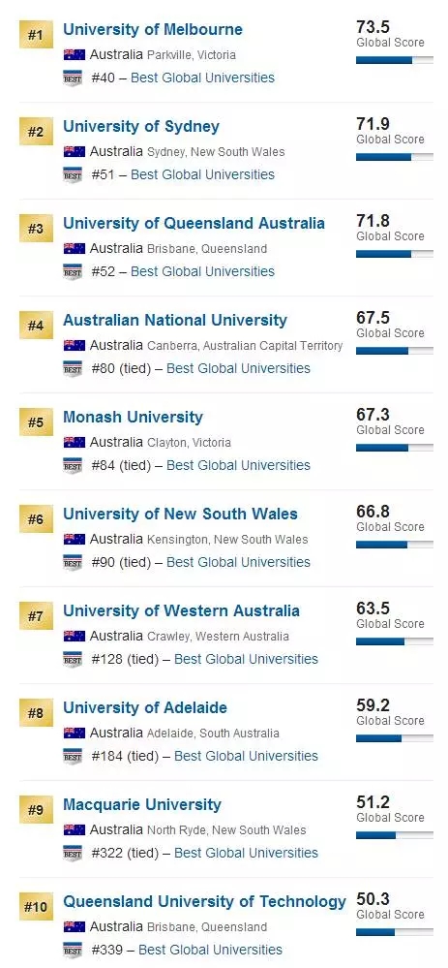This screenshot has height=968, width=448.
Task: Click the 66.8 Global Score value
Action: 373,512
